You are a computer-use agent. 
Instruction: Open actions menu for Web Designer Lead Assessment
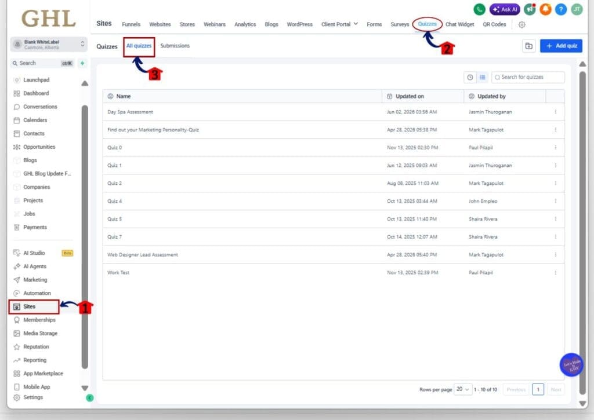pos(555,255)
